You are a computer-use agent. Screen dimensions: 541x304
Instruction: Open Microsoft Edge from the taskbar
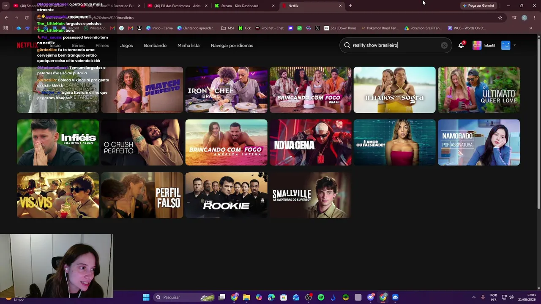click(x=271, y=297)
